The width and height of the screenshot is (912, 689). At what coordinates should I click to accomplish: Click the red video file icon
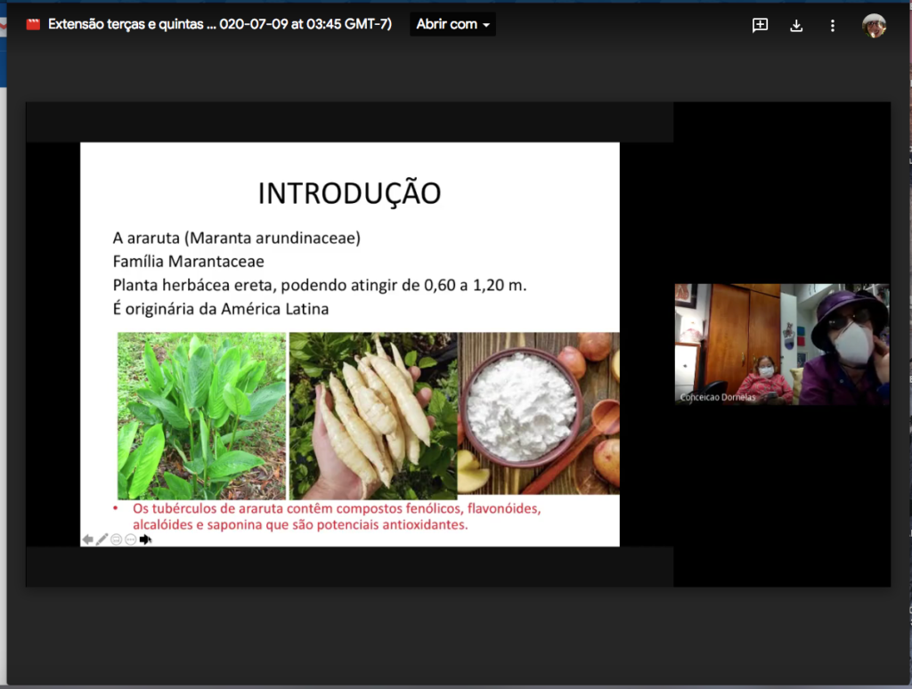click(33, 24)
